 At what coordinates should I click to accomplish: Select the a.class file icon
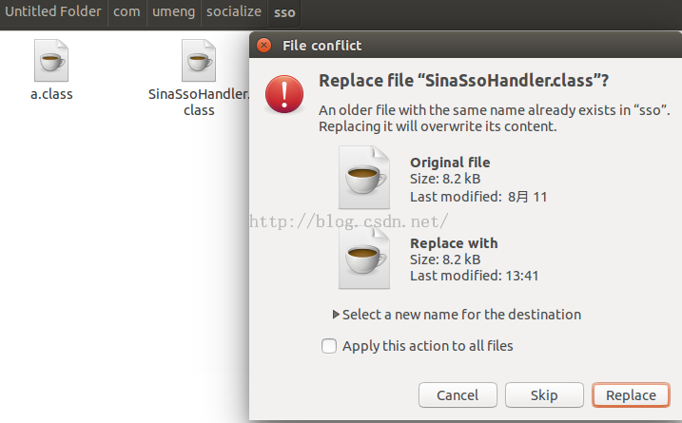[51, 61]
